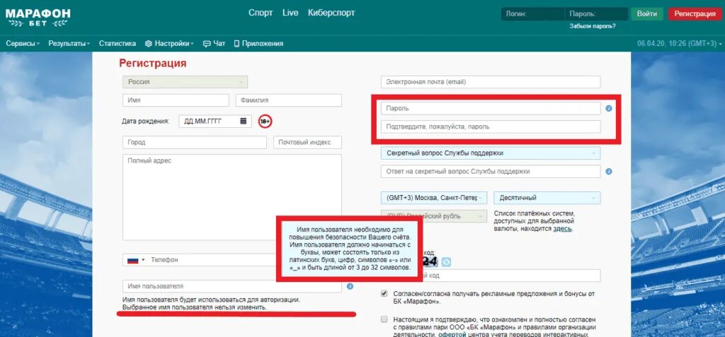Expand the Сервисы menu
The width and height of the screenshot is (725, 337).
coord(23,44)
